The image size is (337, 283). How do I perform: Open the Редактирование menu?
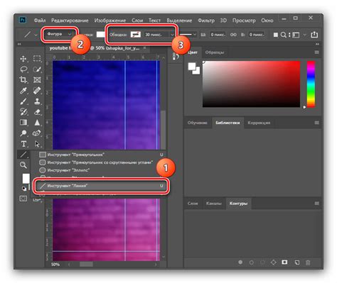[70, 21]
